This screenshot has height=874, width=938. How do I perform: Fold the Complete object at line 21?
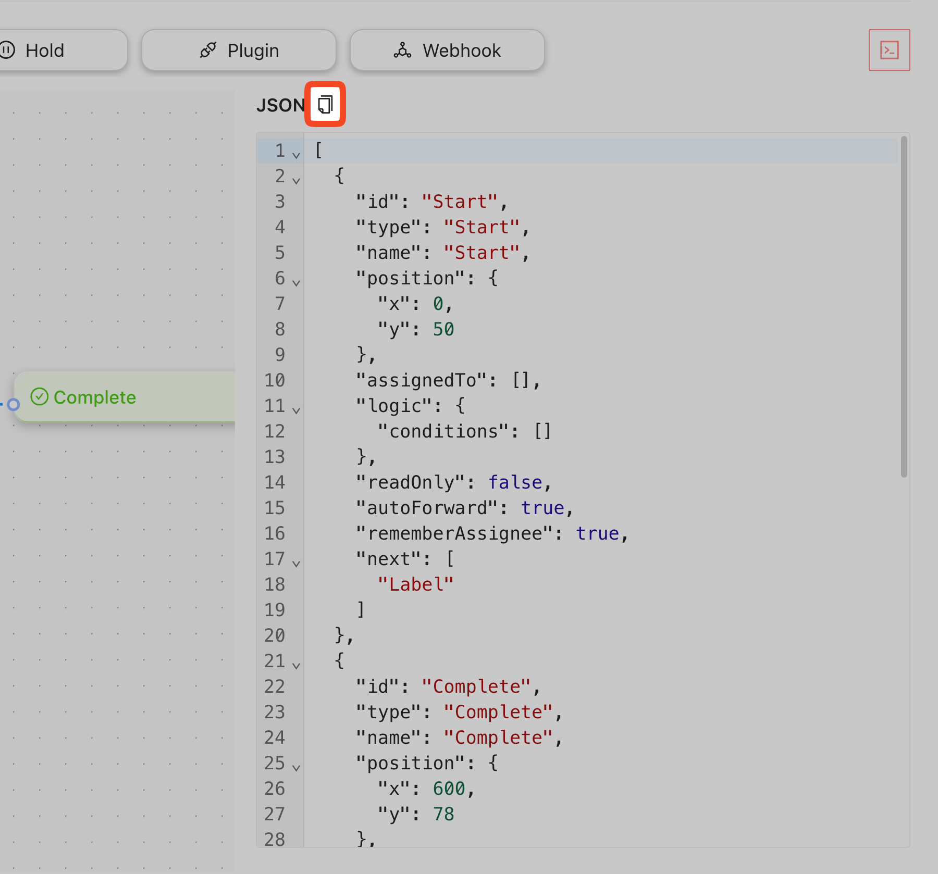tap(297, 666)
